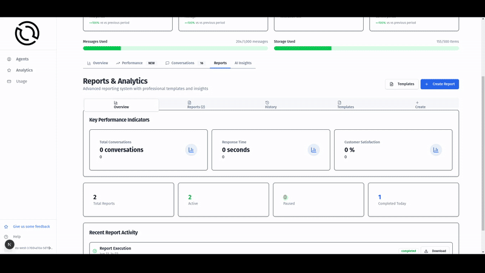The width and height of the screenshot is (485, 273).
Task: Open the Help link
Action: click(x=17, y=237)
